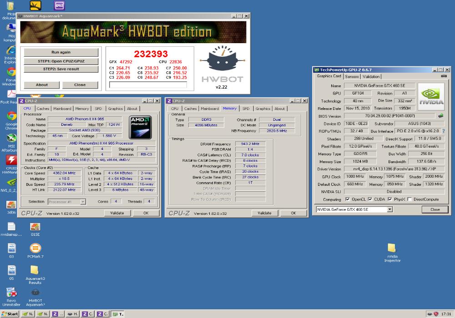The width and height of the screenshot is (455, 318).
Task: Switch to Caches tab in CPU-Z CPU window
Action: (43, 109)
